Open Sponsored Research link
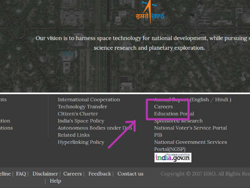 pyautogui.click(x=178, y=121)
